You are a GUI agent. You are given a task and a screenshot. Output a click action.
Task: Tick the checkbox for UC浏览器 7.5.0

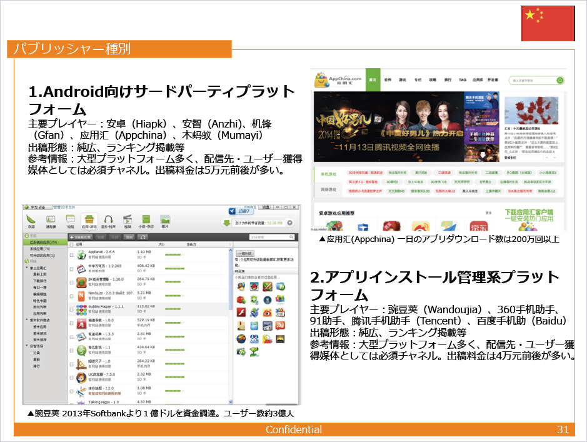point(71,378)
